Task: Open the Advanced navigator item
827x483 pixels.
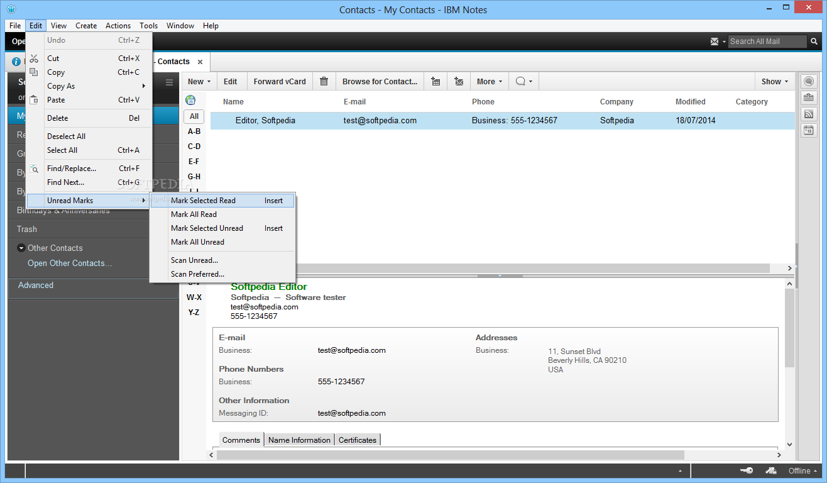Action: tap(36, 286)
